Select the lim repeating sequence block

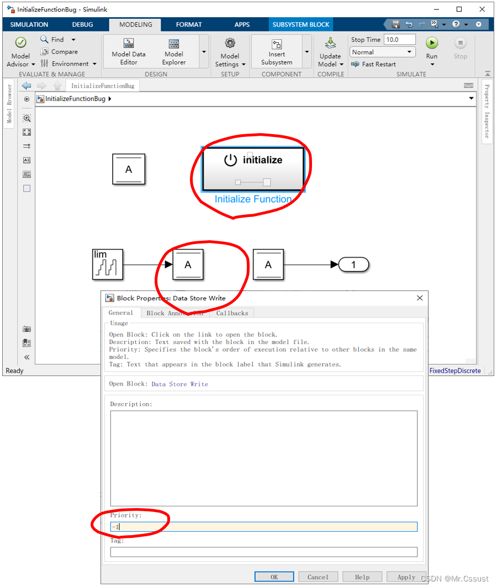tap(108, 265)
